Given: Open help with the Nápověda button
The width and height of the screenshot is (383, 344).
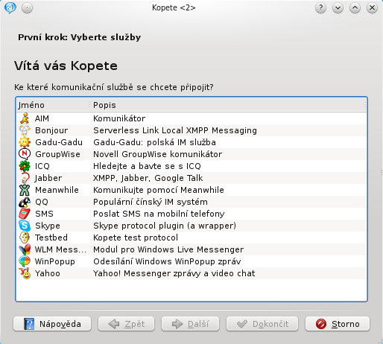Looking at the screenshot, I should coord(52,324).
